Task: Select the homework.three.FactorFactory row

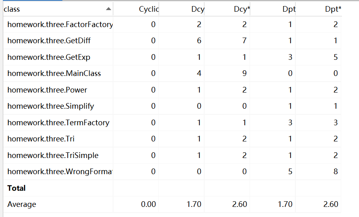Action: pyautogui.click(x=60, y=25)
